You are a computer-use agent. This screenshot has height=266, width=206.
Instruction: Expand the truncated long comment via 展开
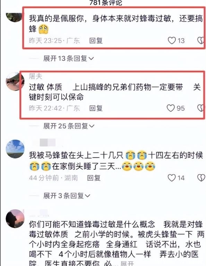(x=127, y=264)
